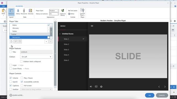Click the Learn More info icon
The height and width of the screenshot is (99, 177).
[x=11, y=95]
